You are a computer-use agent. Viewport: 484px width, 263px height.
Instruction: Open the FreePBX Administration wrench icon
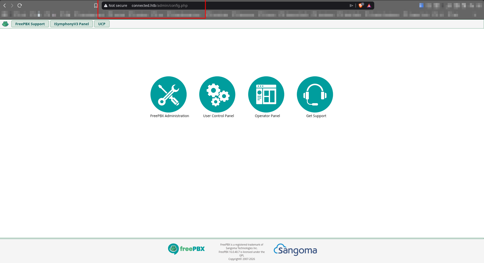(x=169, y=94)
